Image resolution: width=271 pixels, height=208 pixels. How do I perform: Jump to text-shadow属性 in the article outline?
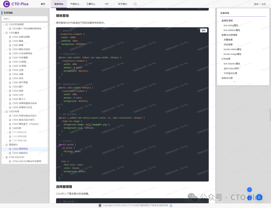click(232, 64)
